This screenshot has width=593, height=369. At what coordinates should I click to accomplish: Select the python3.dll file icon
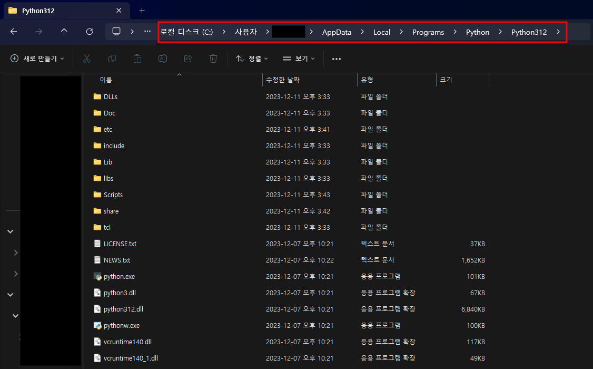[97, 293]
